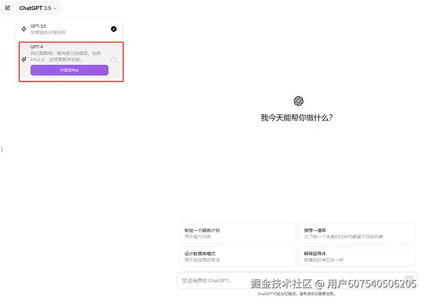Click the GPT-3.5 lightning bolt icon
This screenshot has width=425, height=298.
[x=24, y=29]
